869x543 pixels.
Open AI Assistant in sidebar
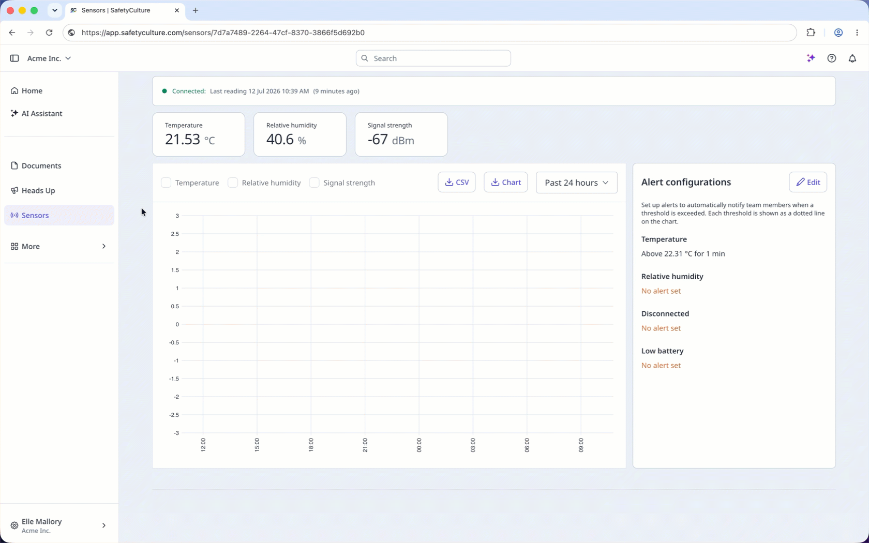[x=59, y=113]
